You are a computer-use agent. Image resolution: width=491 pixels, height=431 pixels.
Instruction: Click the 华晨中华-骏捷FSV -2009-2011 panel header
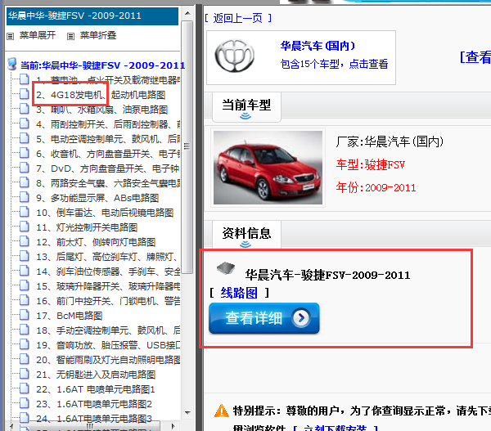coord(92,16)
